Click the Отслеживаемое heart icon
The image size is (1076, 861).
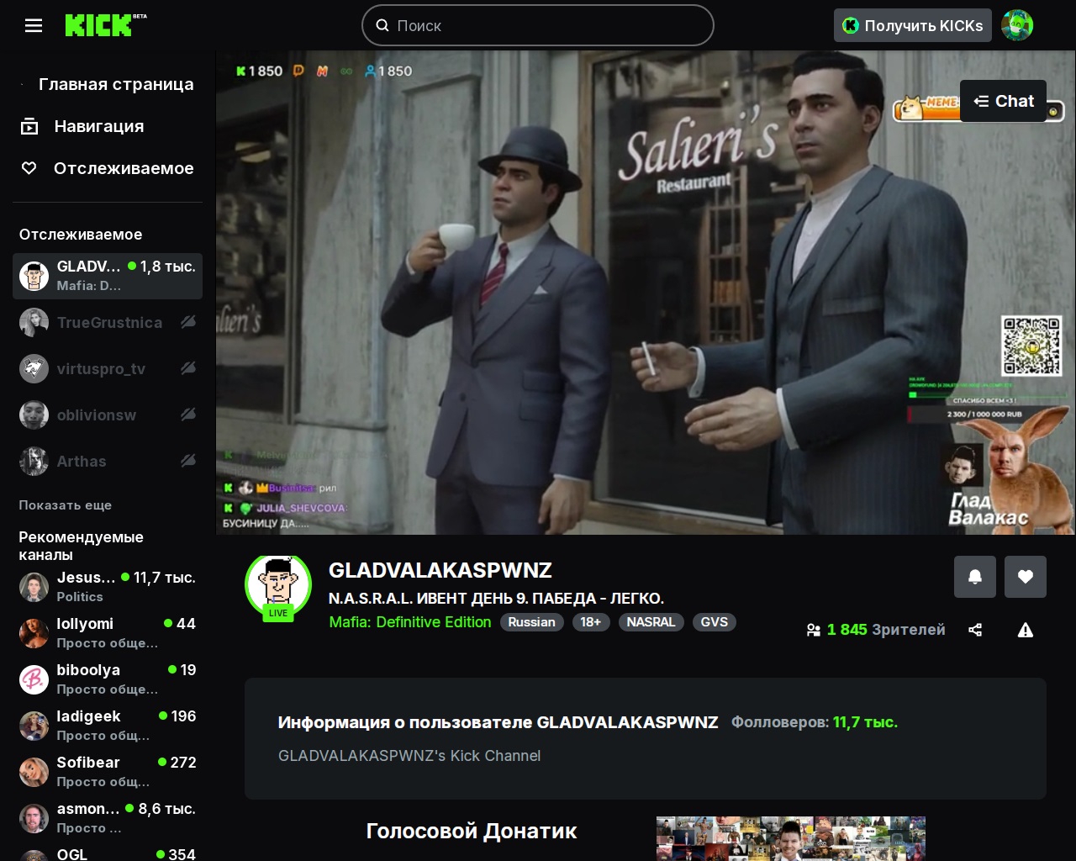click(29, 168)
